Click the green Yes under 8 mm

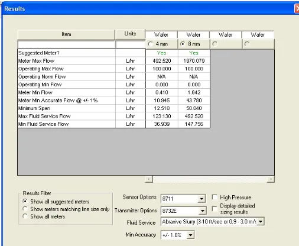[x=194, y=53]
